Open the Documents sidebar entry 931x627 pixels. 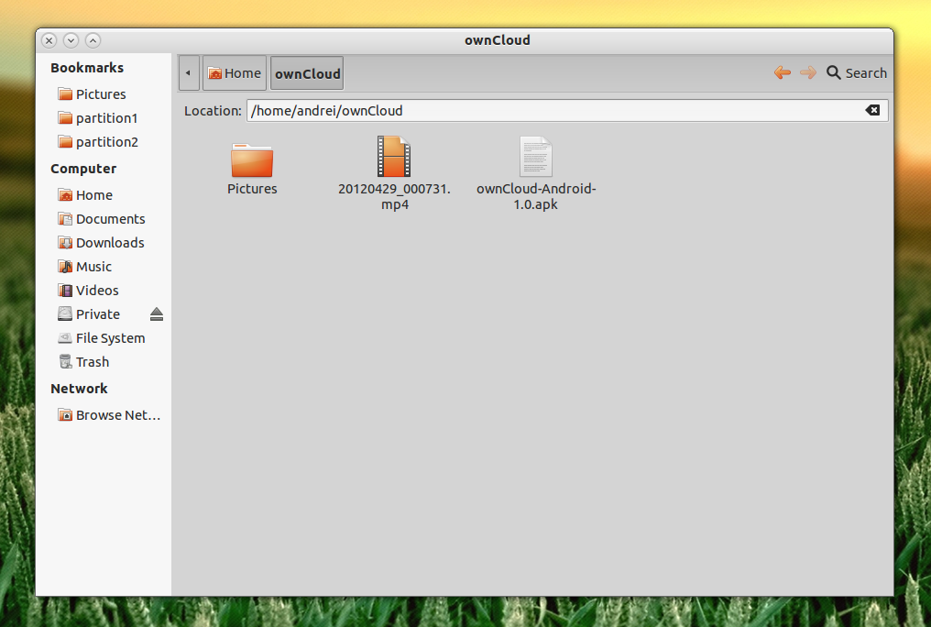tap(108, 218)
